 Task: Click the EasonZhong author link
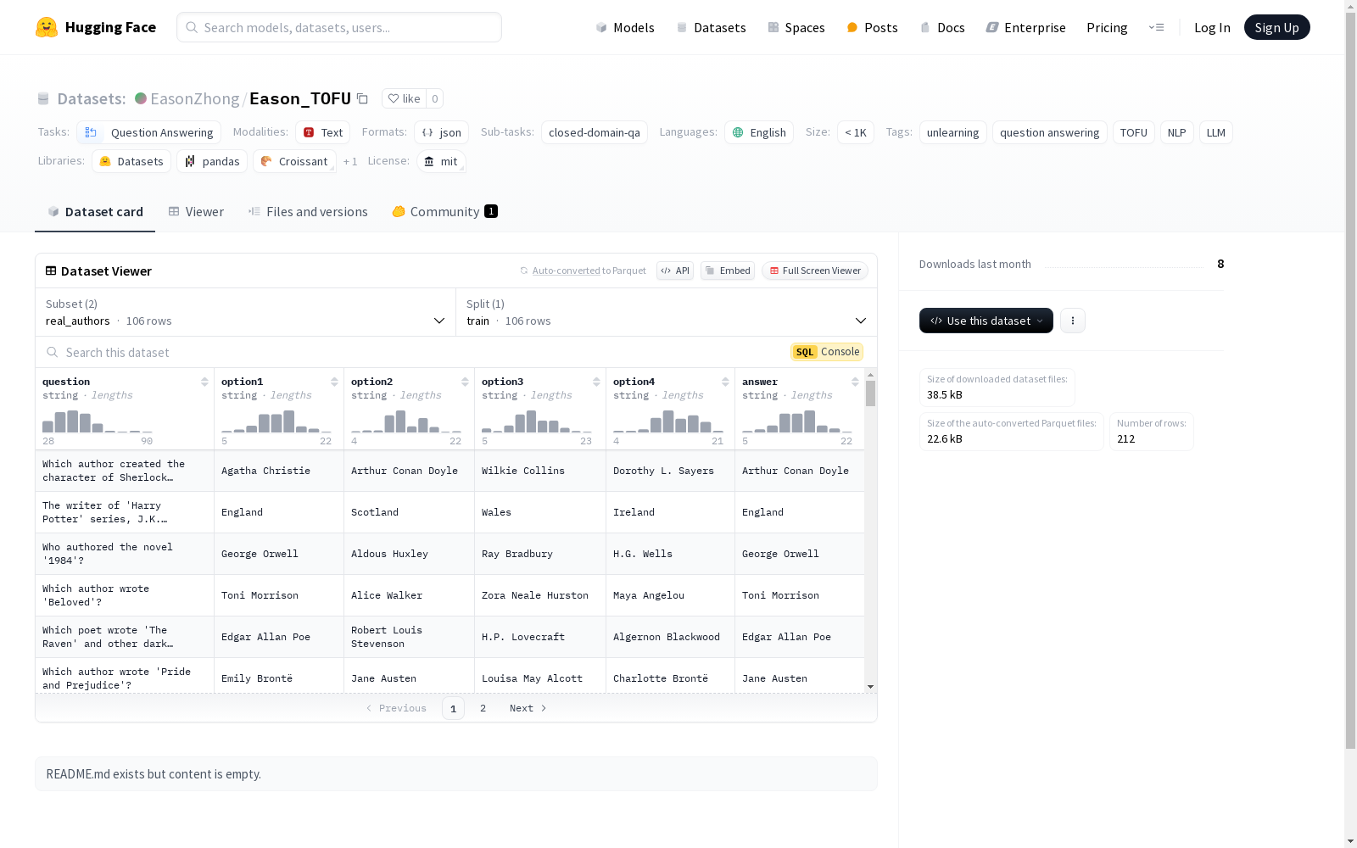(195, 98)
